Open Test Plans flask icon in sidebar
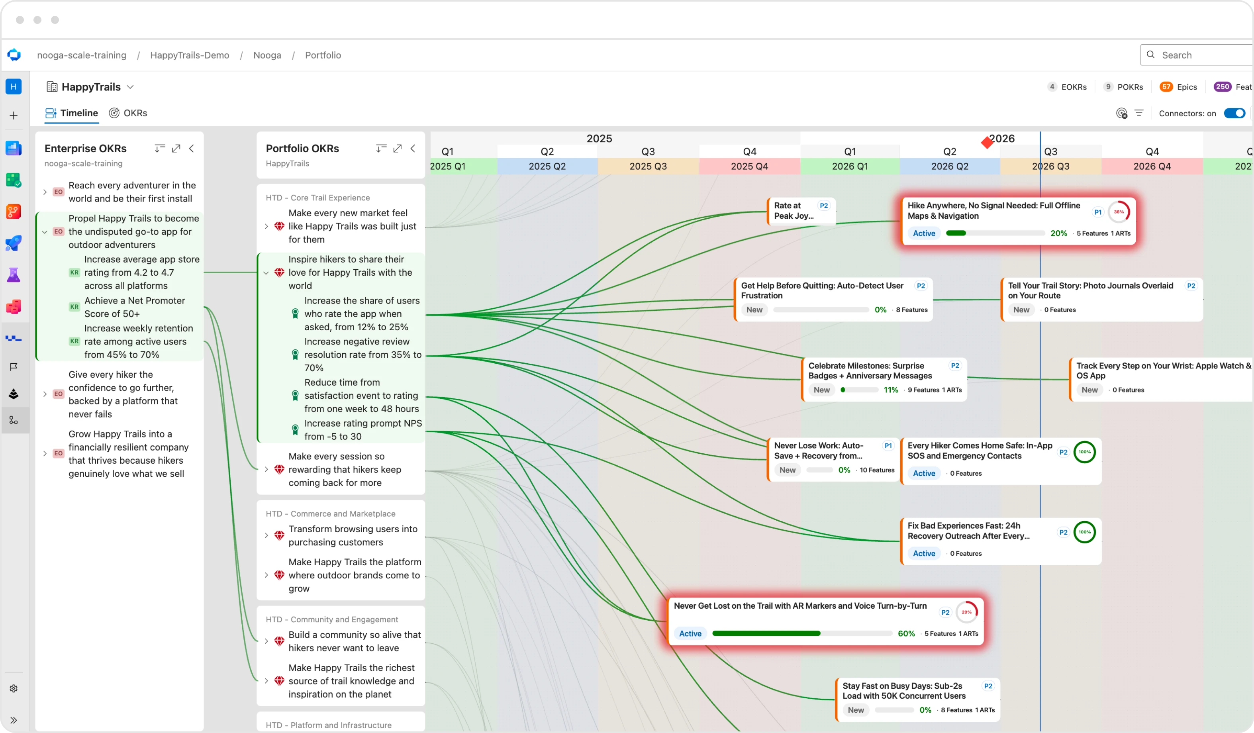The width and height of the screenshot is (1254, 733). 14,275
